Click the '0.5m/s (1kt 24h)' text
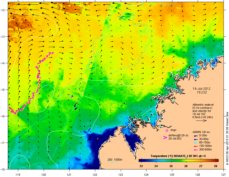The image size is (229, 177). (x=203, y=117)
